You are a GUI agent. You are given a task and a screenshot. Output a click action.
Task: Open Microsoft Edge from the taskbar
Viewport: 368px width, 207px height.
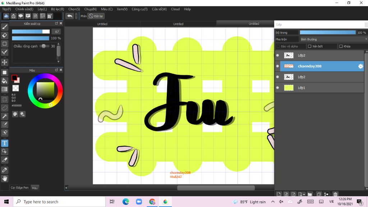[126, 202]
